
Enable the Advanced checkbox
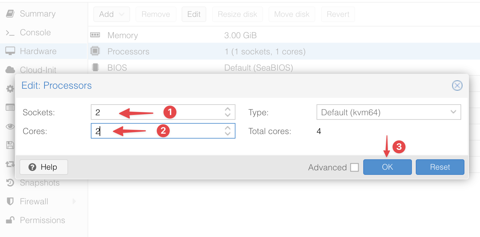pos(354,167)
